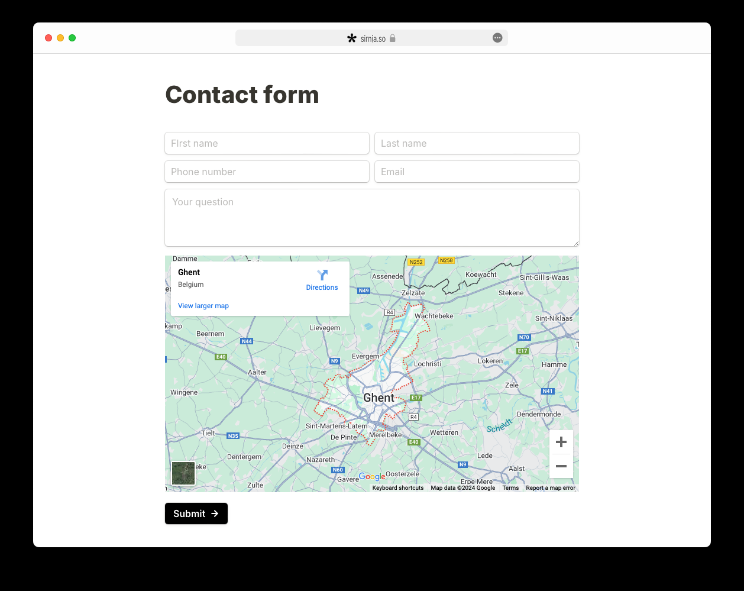Image resolution: width=744 pixels, height=591 pixels.
Task: Open the View larger map link
Action: click(x=203, y=306)
